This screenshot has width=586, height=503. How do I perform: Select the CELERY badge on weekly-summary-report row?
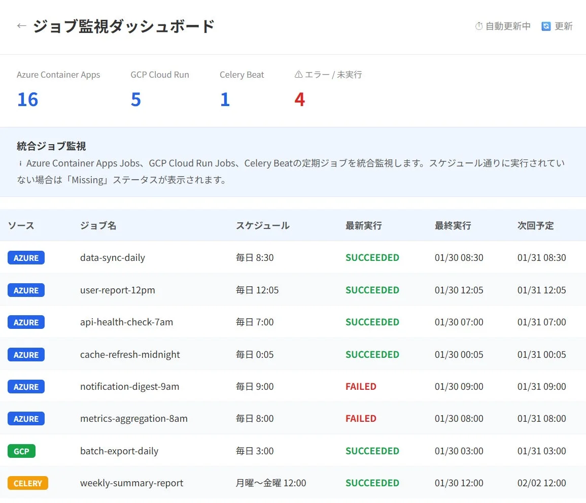28,483
